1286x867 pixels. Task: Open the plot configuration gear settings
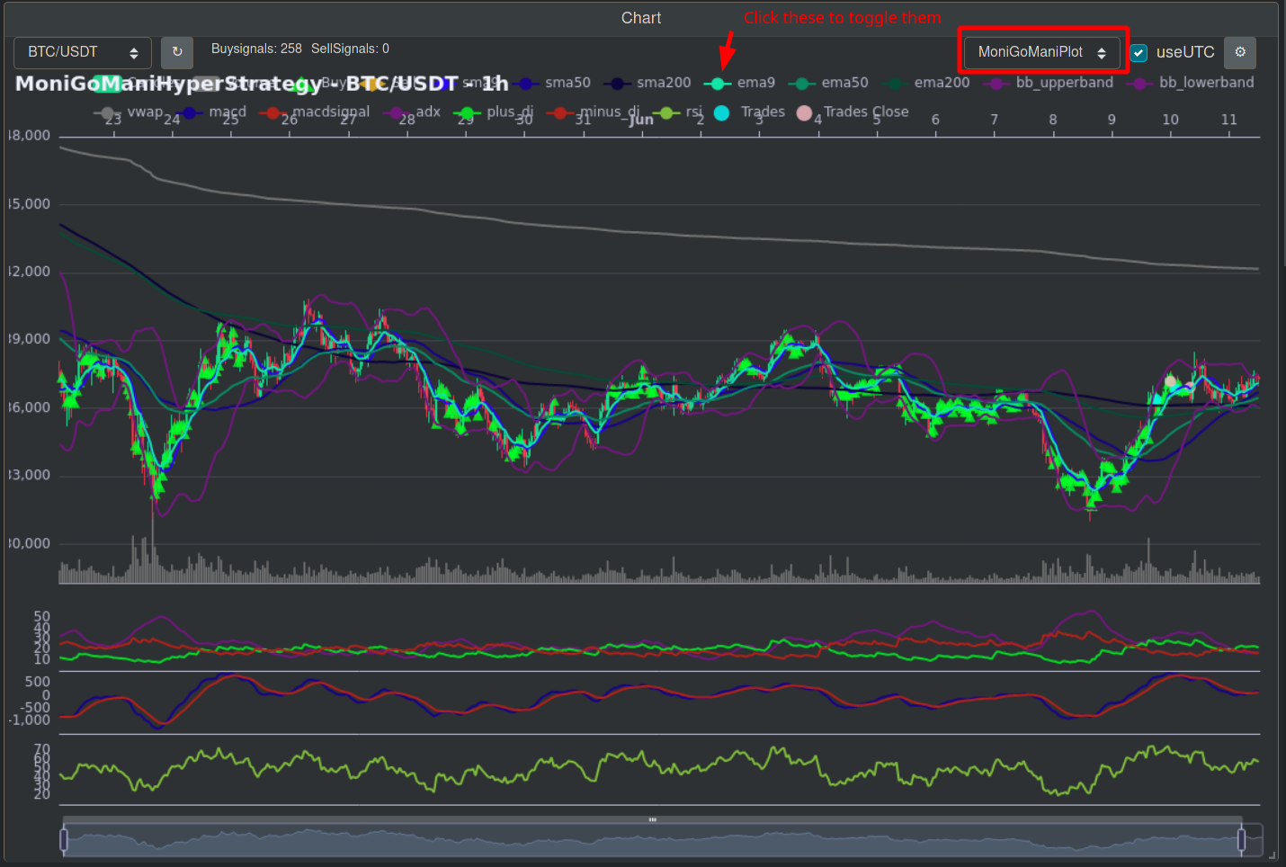[1240, 52]
